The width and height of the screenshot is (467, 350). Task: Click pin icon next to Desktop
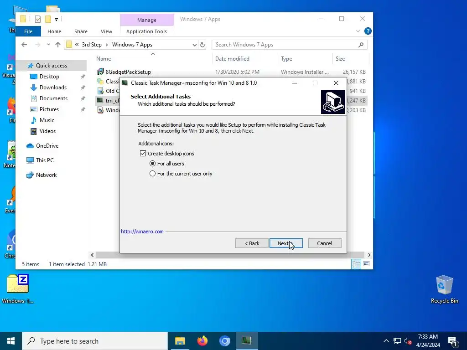click(x=83, y=77)
